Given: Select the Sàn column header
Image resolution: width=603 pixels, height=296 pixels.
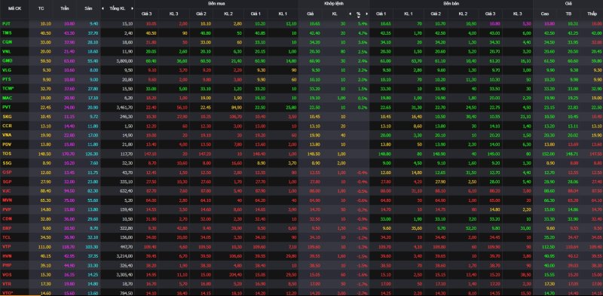Looking at the screenshot, I should (x=88, y=8).
